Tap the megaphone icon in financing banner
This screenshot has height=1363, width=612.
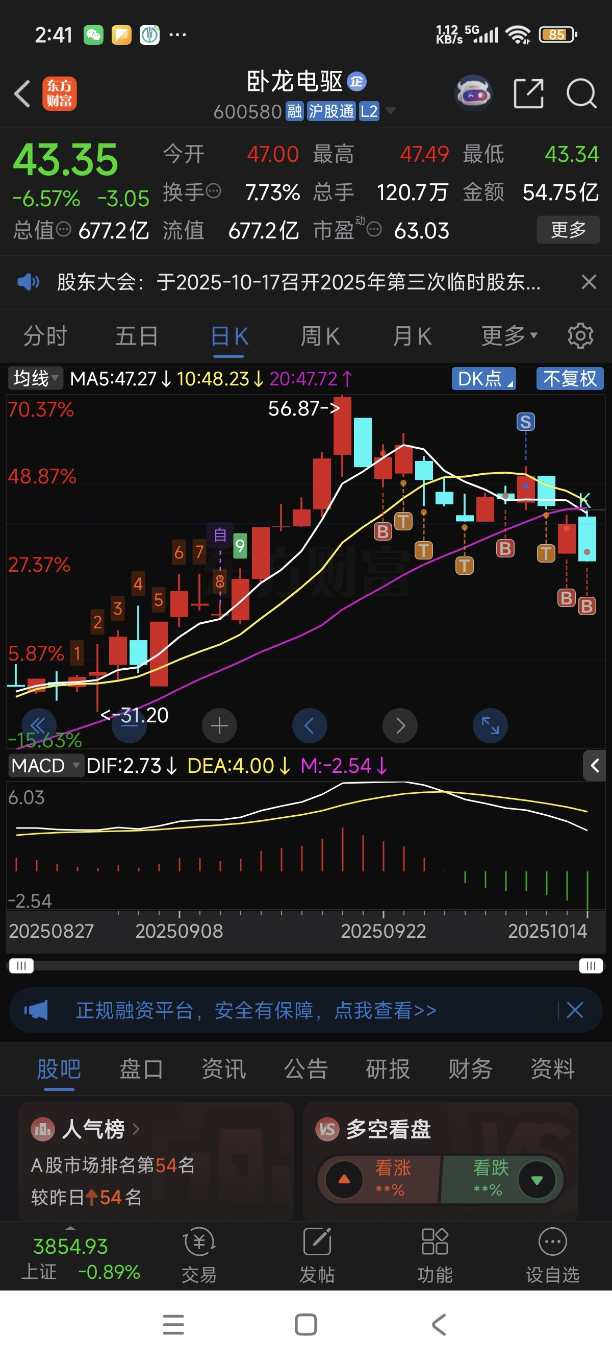[36, 1010]
